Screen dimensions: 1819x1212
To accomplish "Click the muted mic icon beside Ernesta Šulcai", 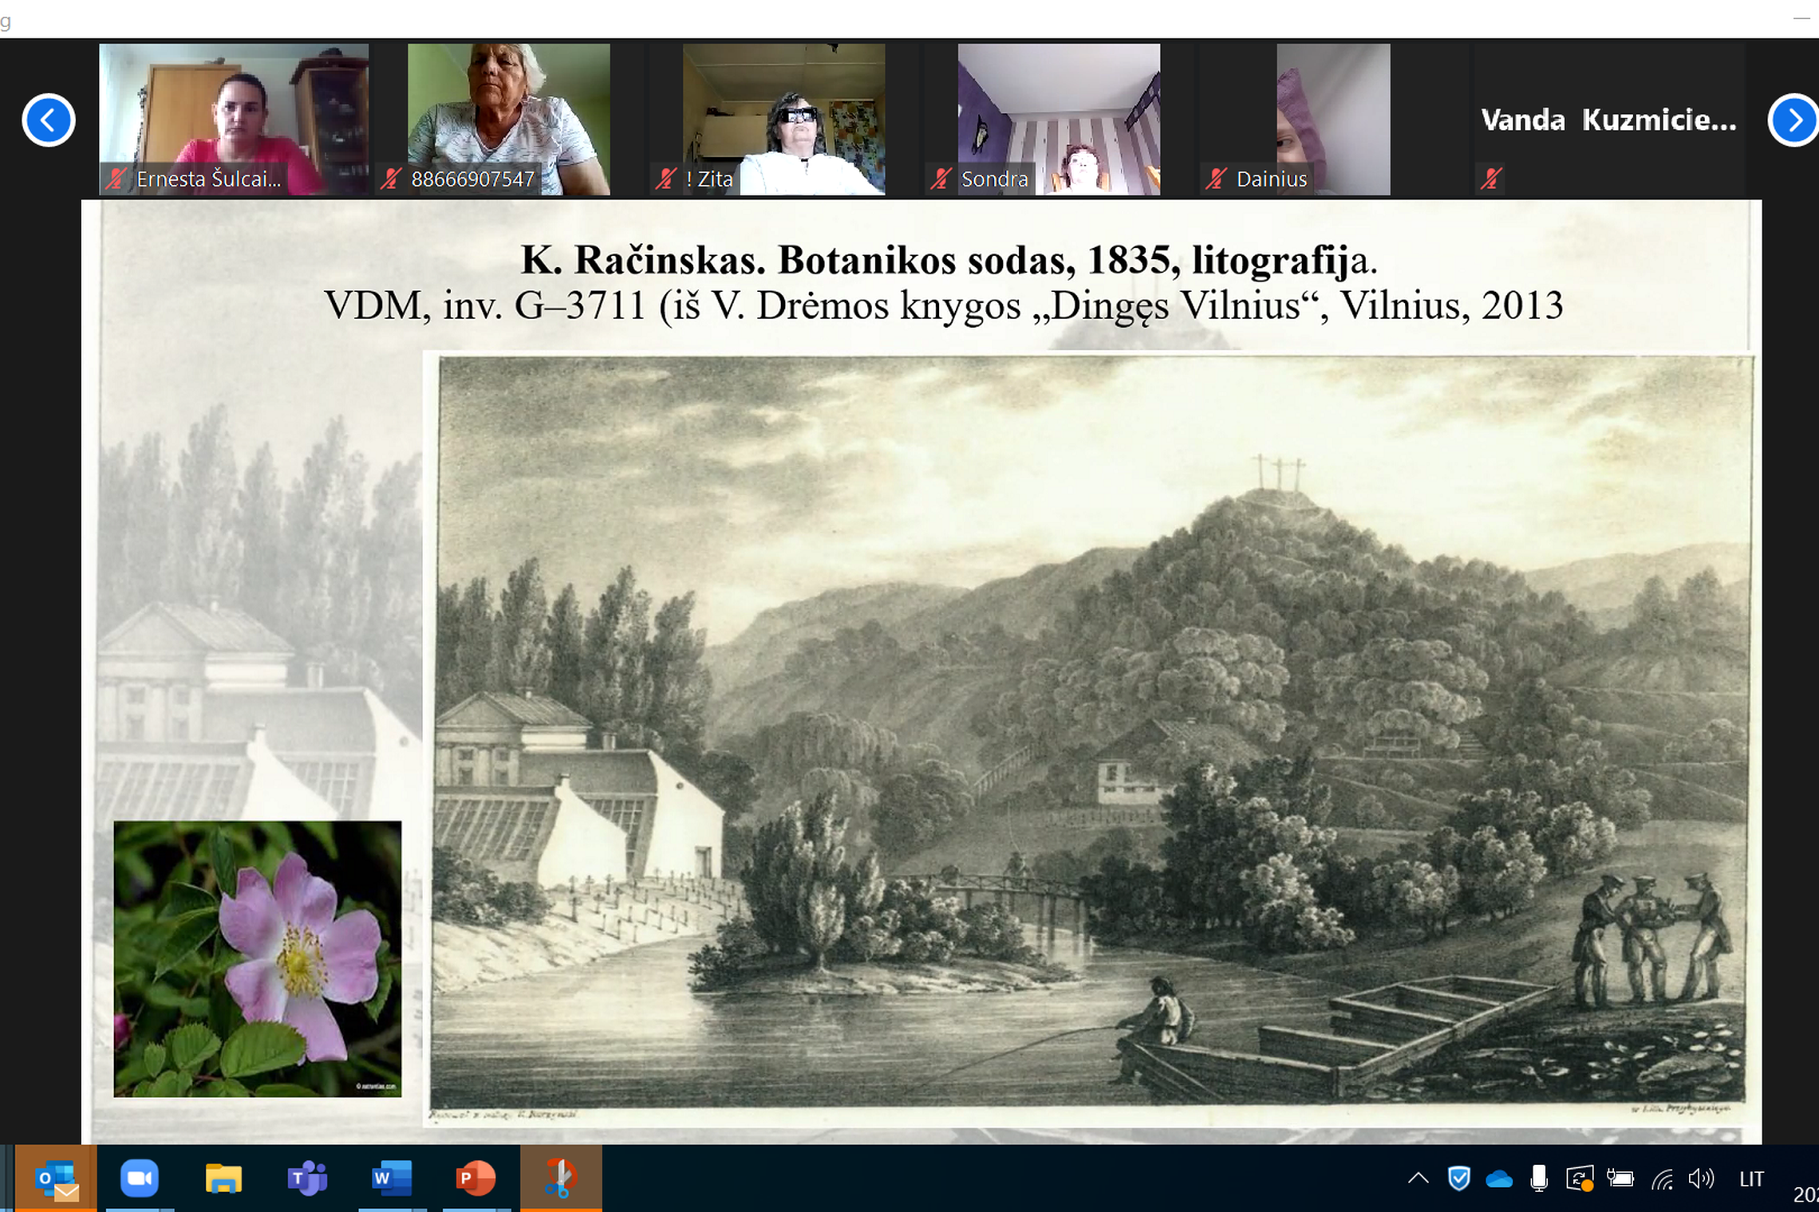I will 116,179.
